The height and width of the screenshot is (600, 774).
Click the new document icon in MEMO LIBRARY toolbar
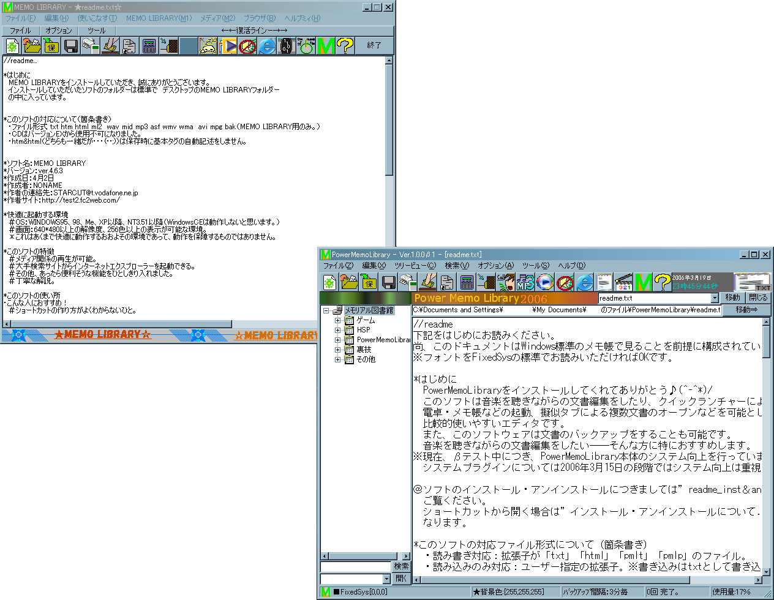click(12, 46)
